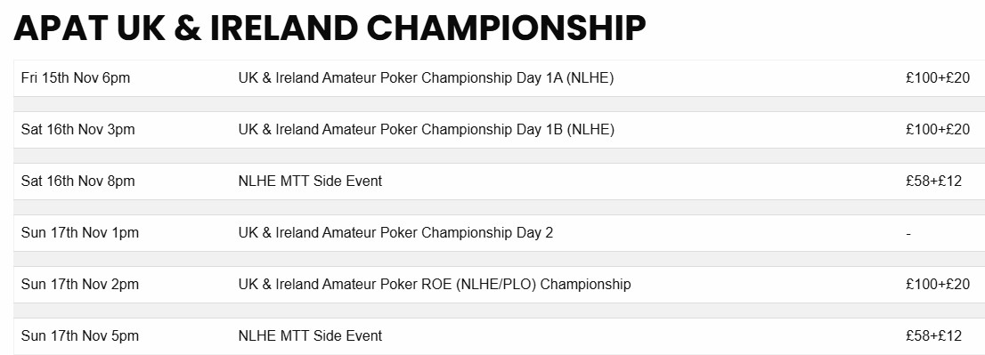Click the Sunday 5pm NLHE MTT Side Event

(x=310, y=335)
